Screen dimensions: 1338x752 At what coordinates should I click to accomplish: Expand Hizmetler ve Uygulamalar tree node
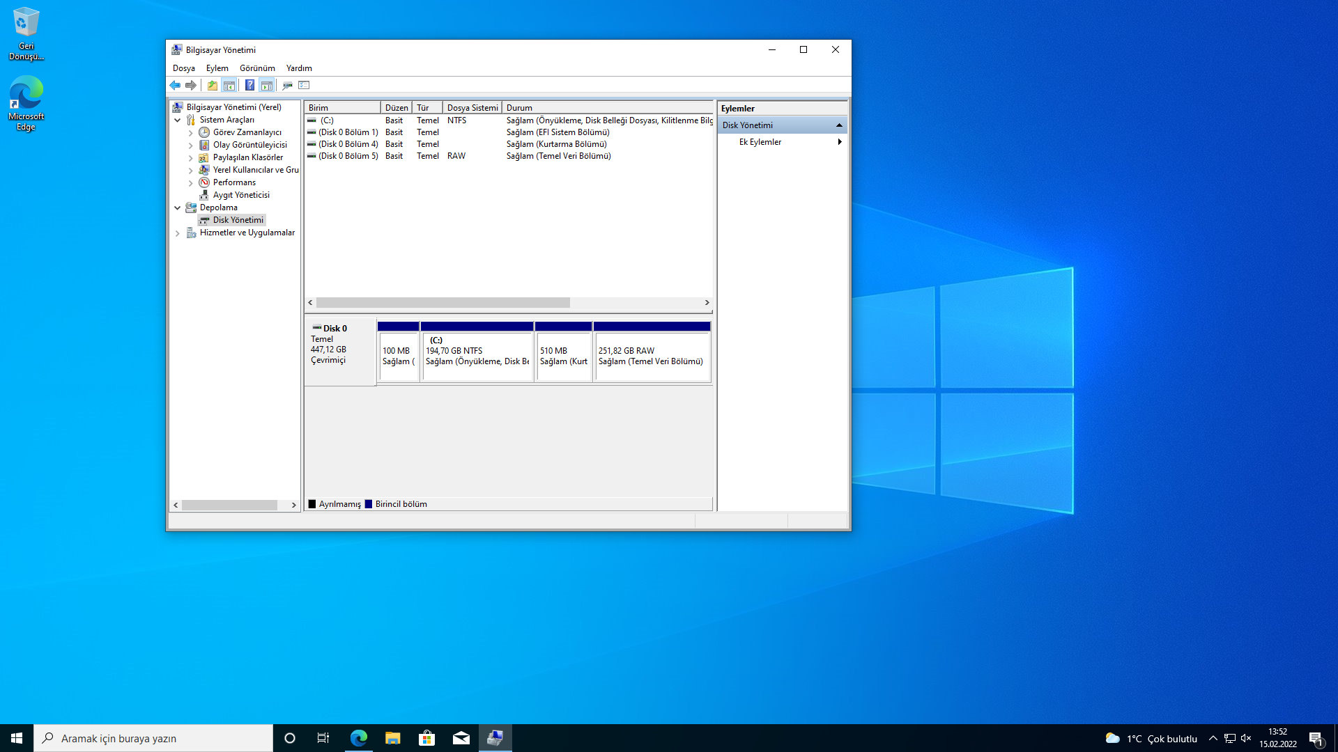tap(178, 233)
